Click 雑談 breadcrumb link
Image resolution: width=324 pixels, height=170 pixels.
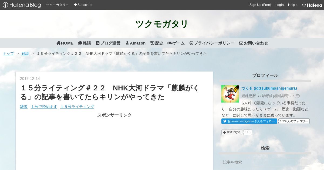click(x=25, y=53)
